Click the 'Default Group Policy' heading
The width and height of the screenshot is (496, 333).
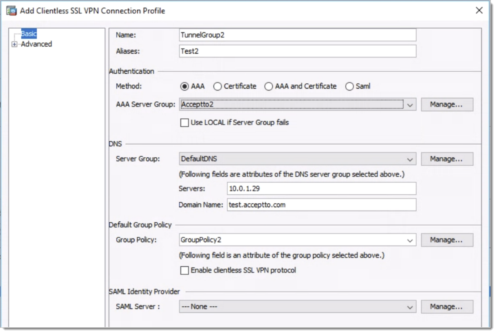(x=140, y=225)
